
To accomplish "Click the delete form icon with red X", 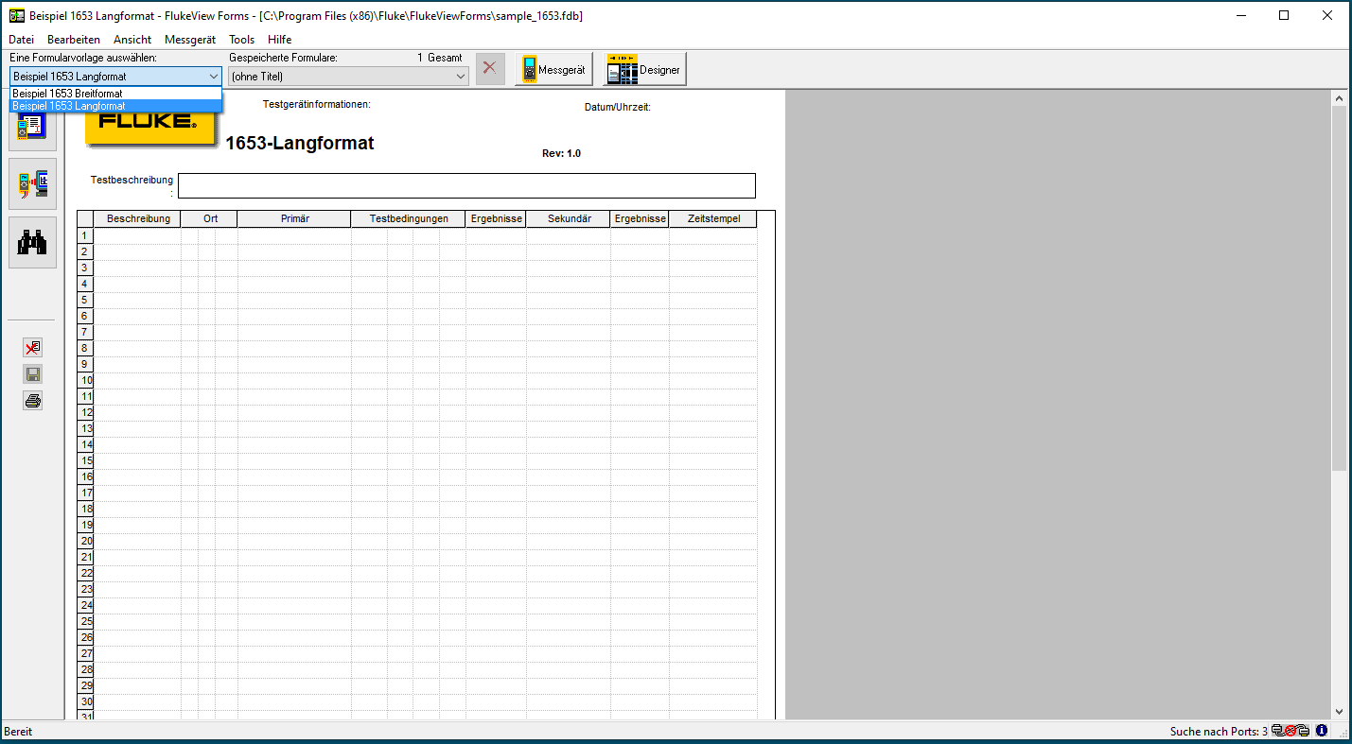I will pos(33,348).
